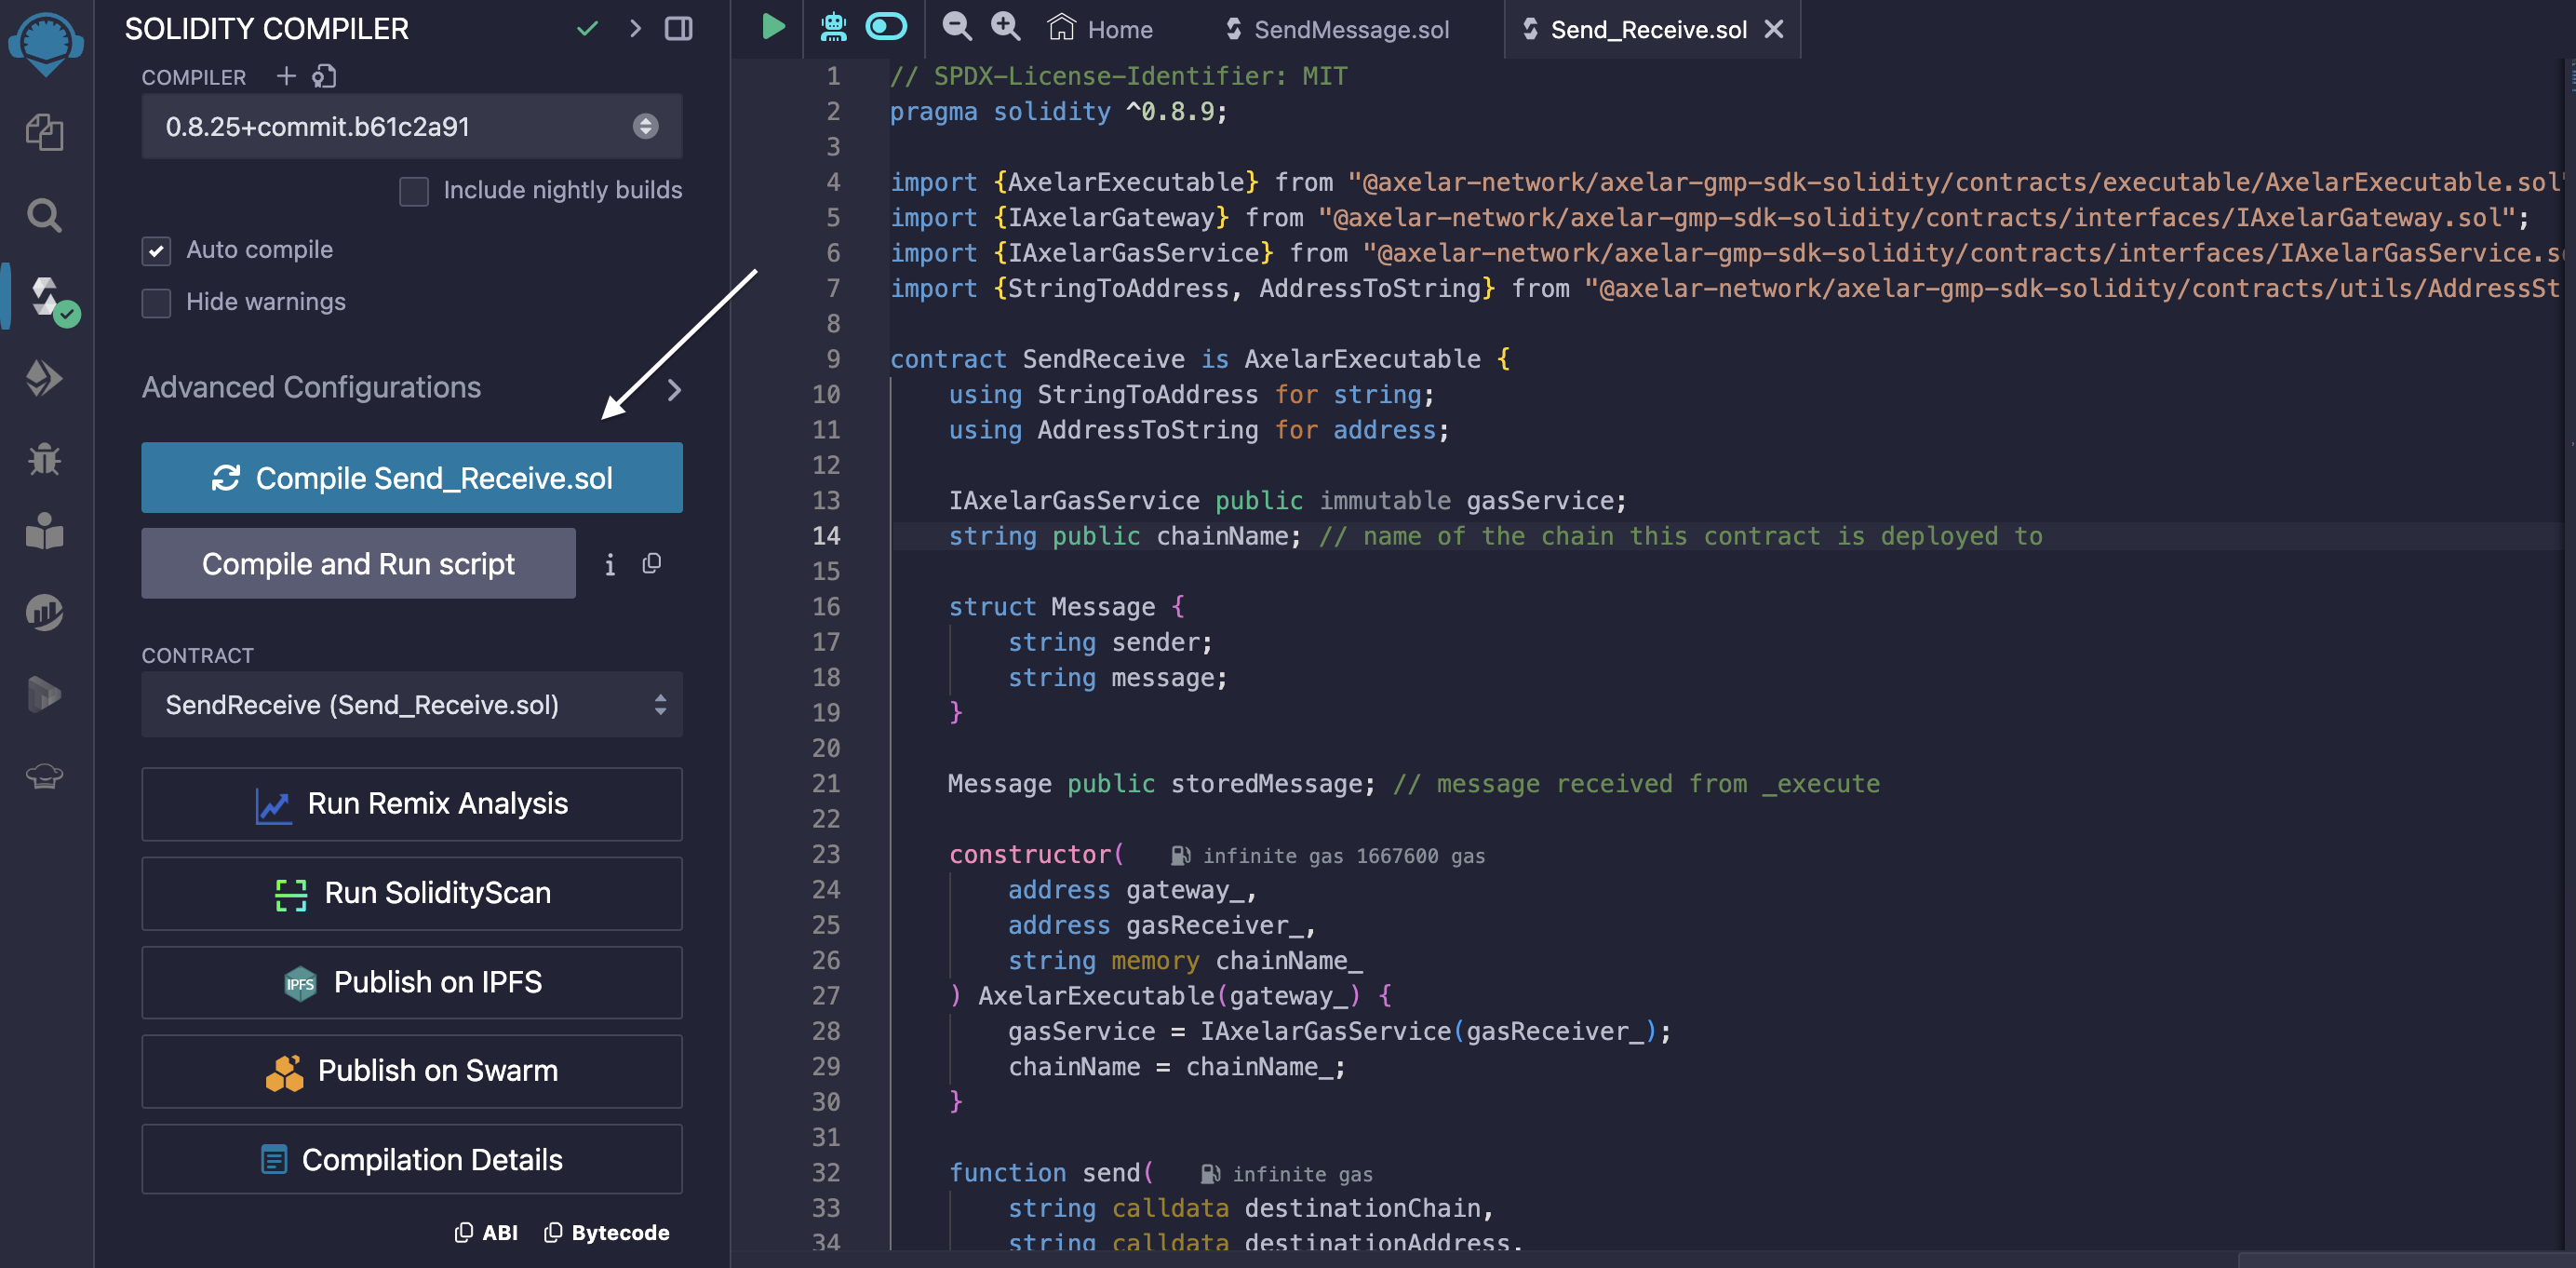Screen dimensions: 2576x1268
Task: Open the AI robot assistant icon
Action: click(x=833, y=27)
